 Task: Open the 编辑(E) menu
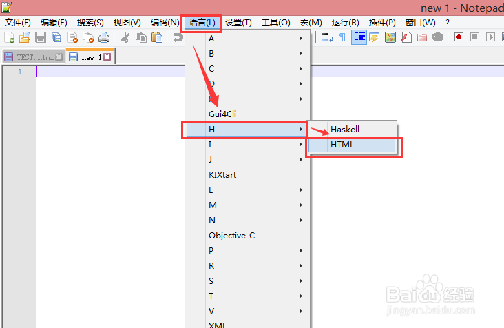(54, 23)
